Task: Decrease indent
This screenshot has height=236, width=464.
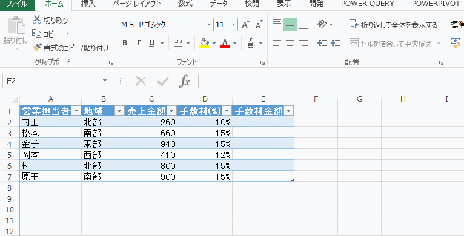Action: [x=322, y=44]
